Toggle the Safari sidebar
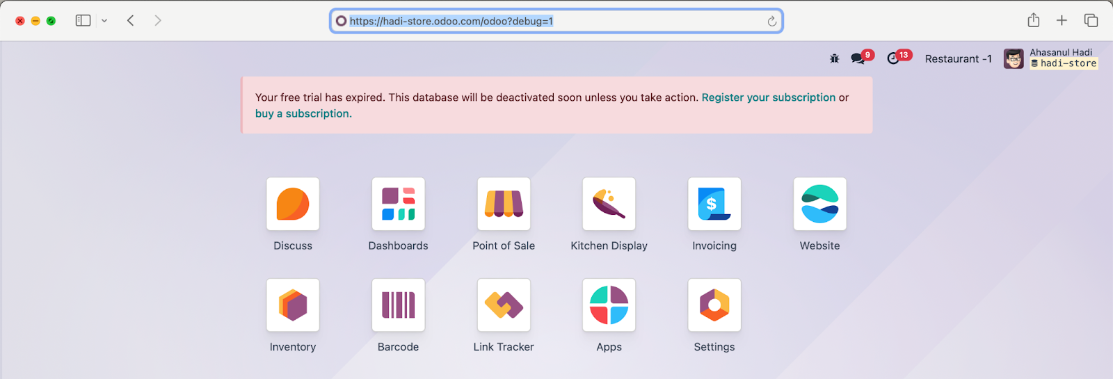The height and width of the screenshot is (379, 1113). click(83, 20)
